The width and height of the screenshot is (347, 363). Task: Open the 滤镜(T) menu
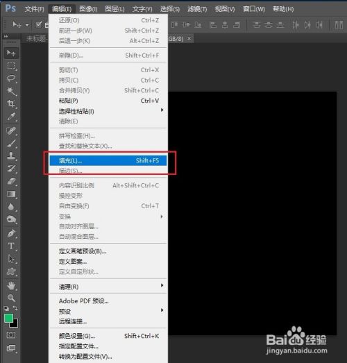197,9
